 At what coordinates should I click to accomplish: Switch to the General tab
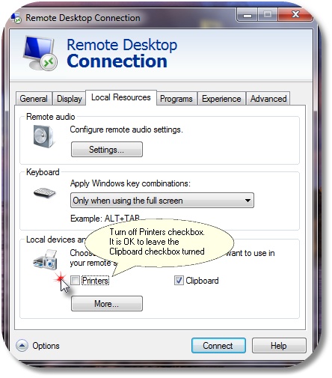pos(34,99)
